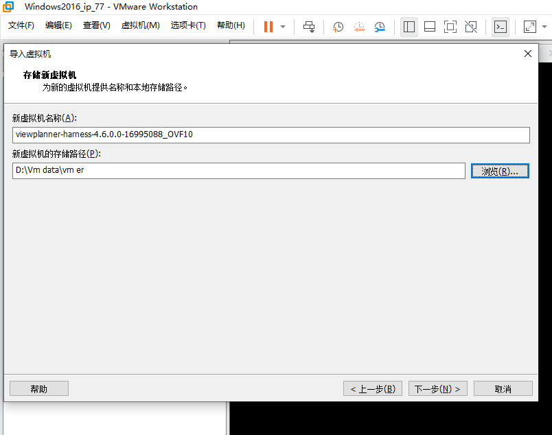
Task: Click the stretch guest display icon
Action: pyautogui.click(x=530, y=27)
